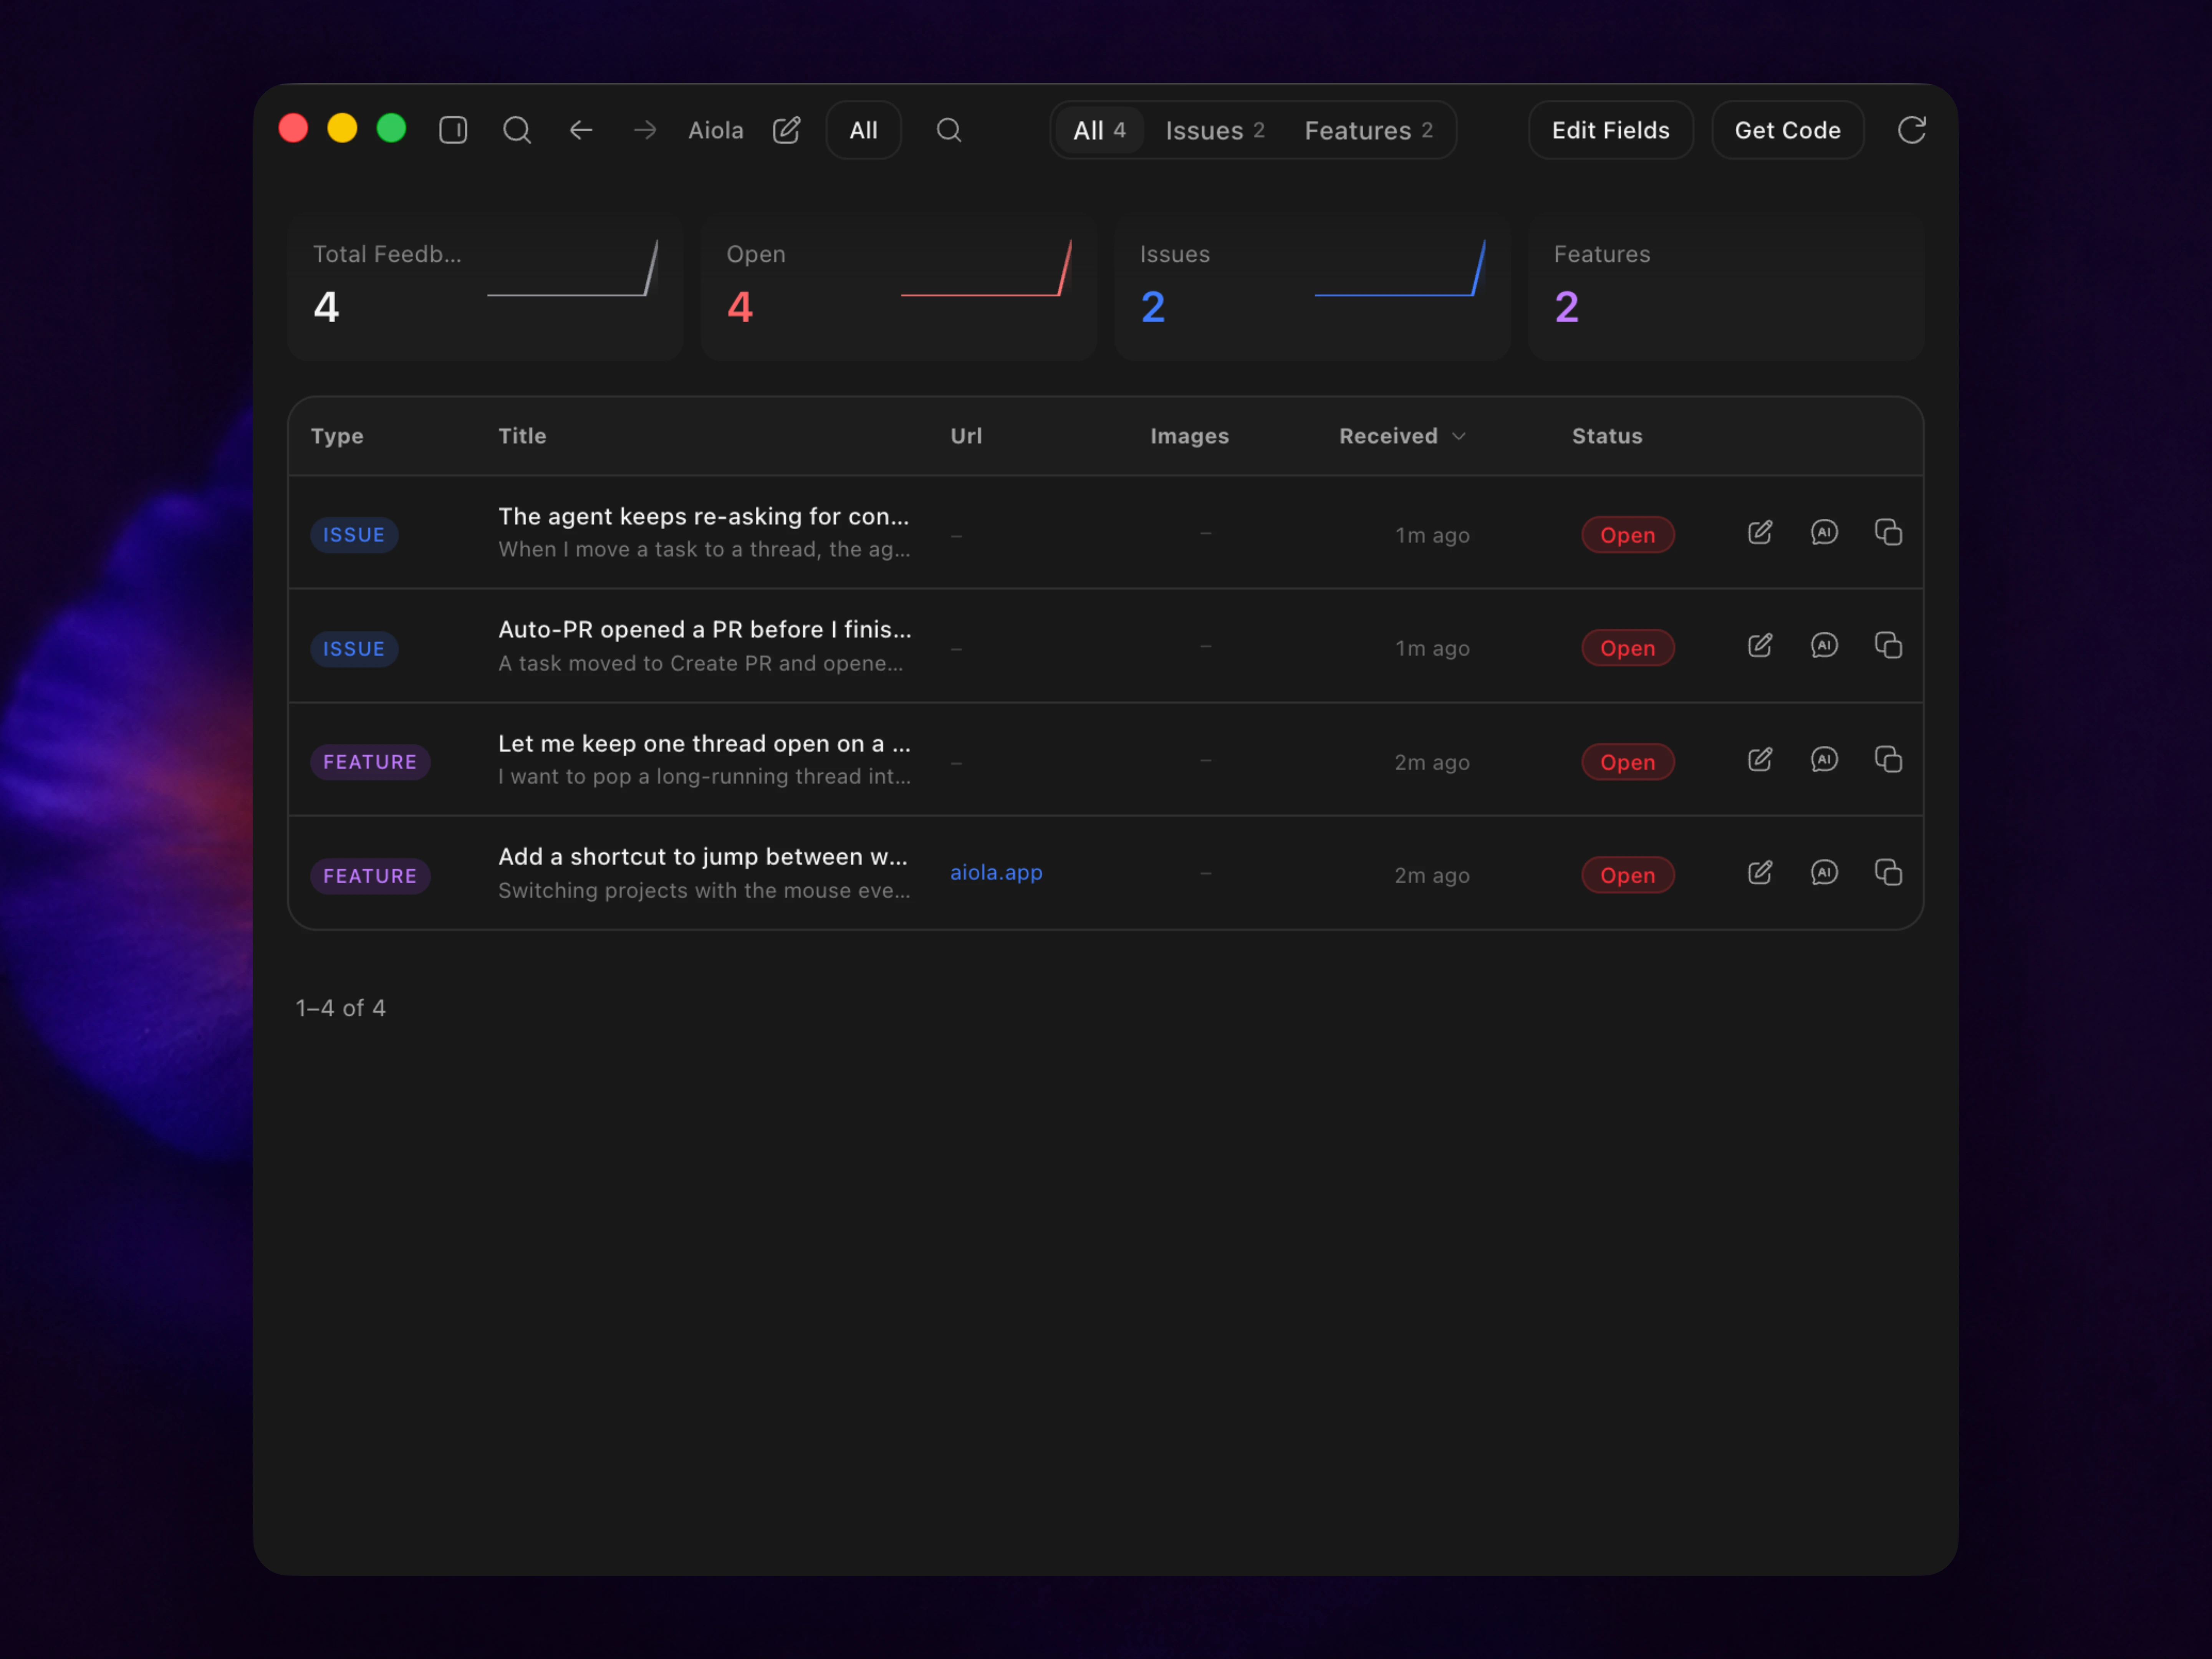2212x1659 pixels.
Task: Switch to the All 4 tab
Action: (x=1099, y=130)
